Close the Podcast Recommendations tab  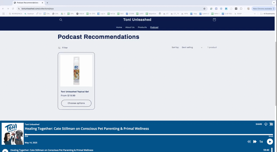pos(42,3)
